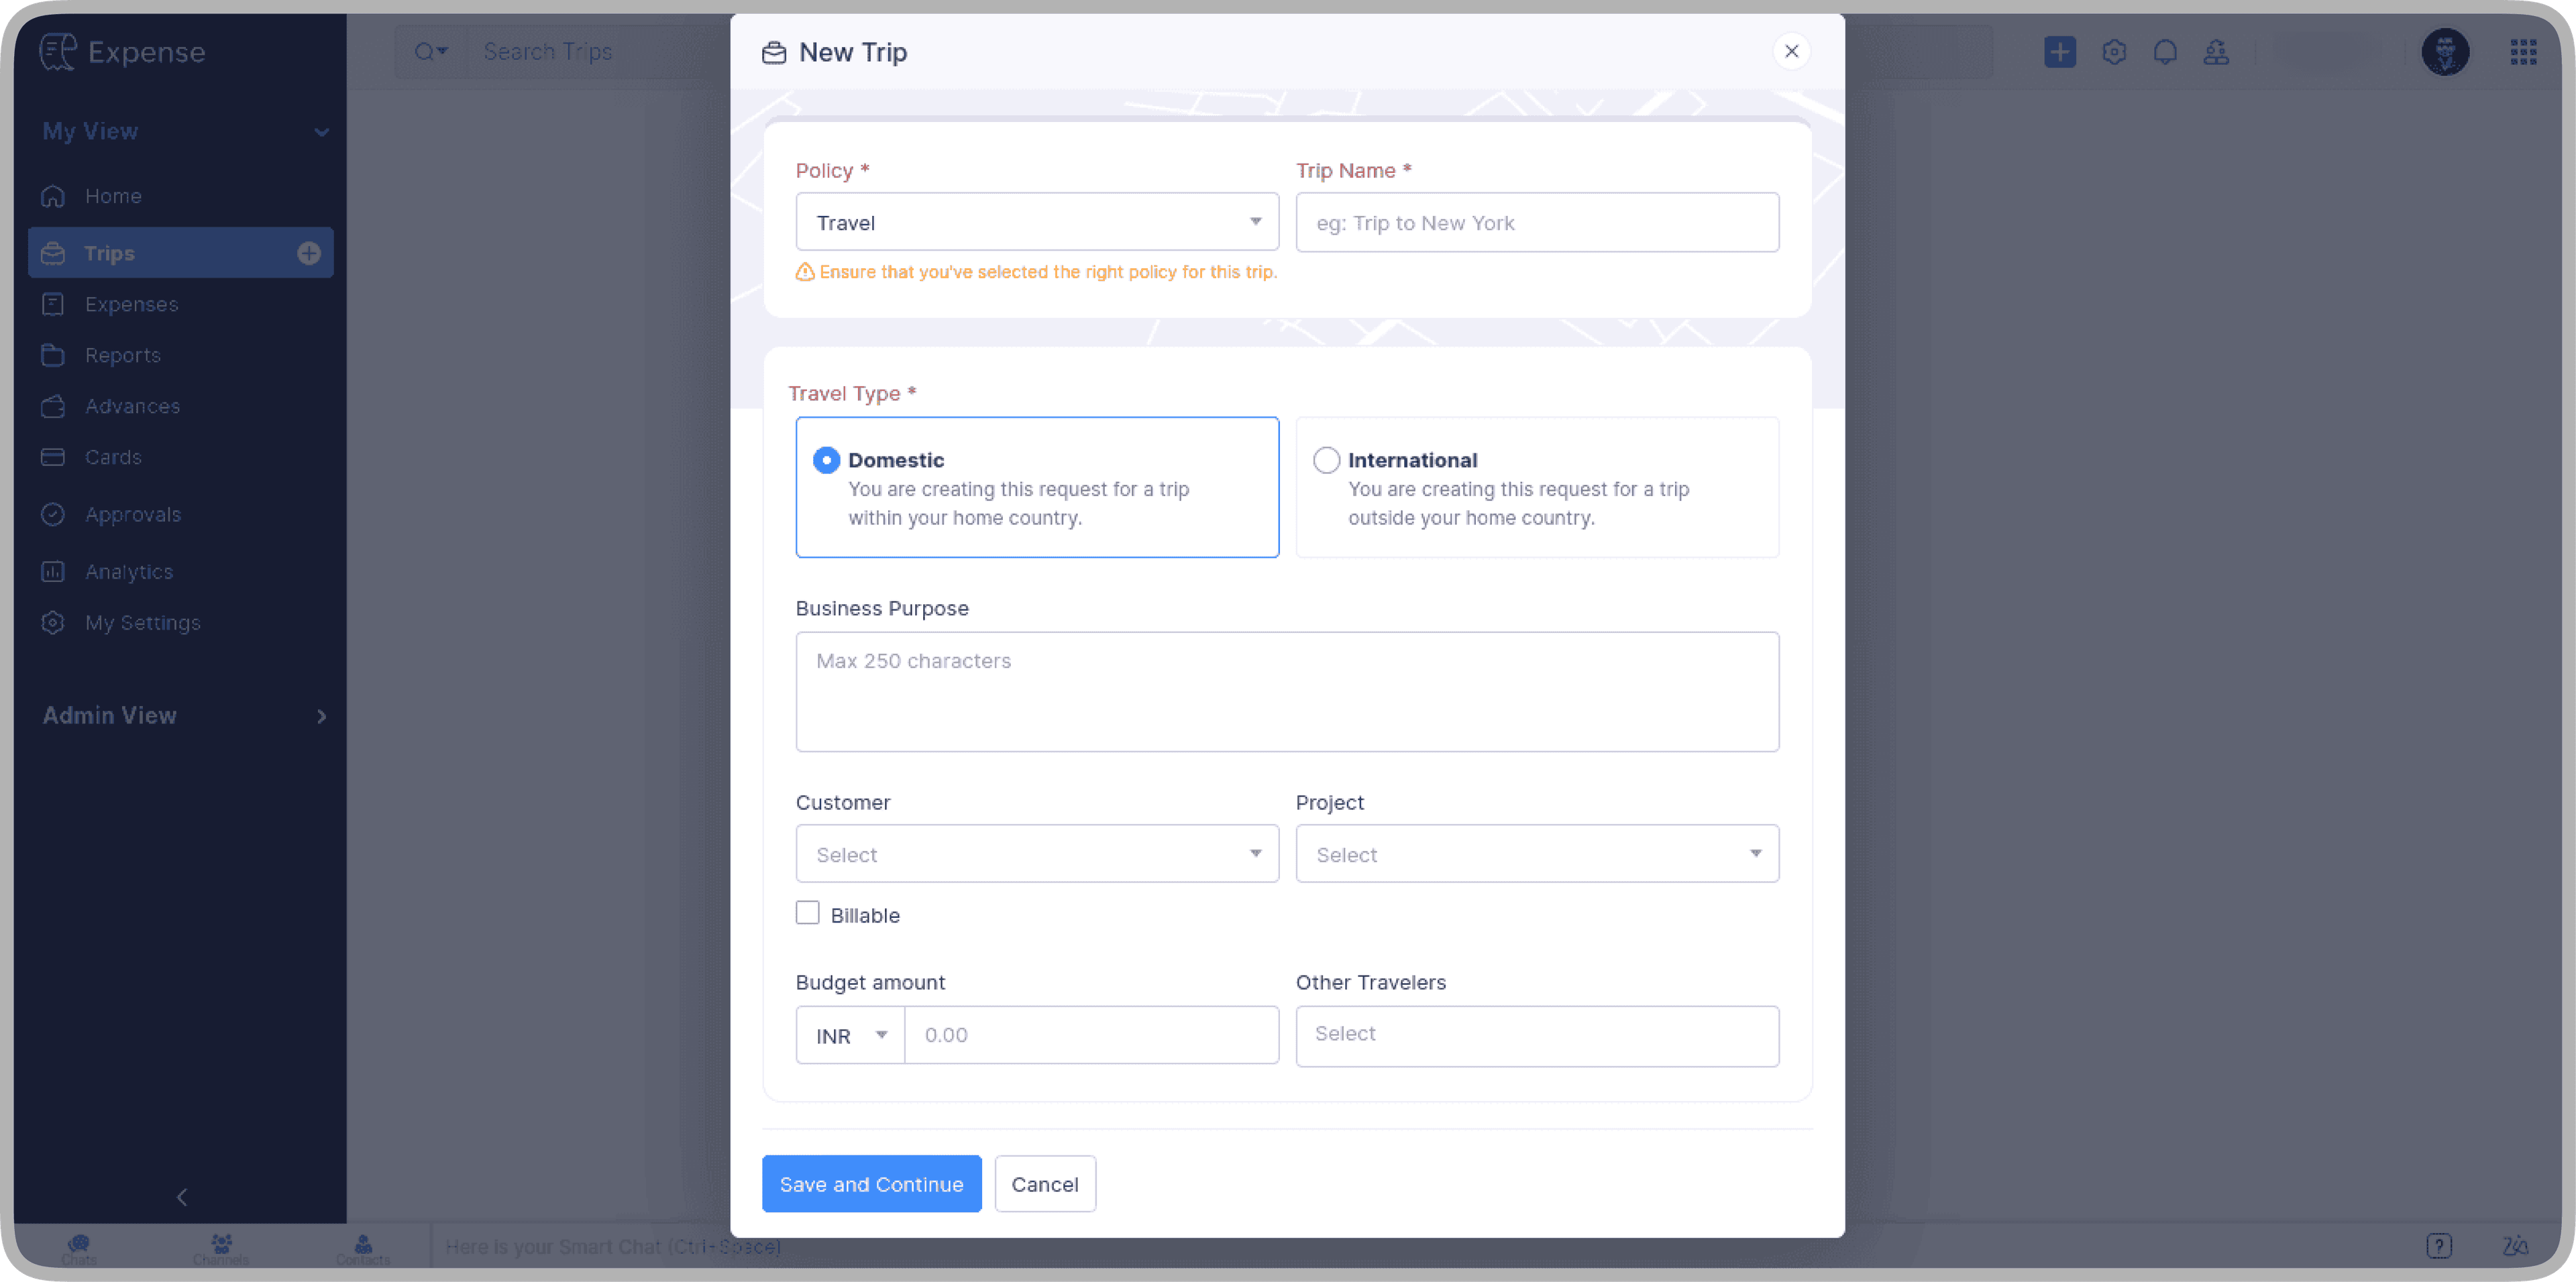Click the Trip Name input field
Screen dimensions: 2576x1282
pos(1537,222)
